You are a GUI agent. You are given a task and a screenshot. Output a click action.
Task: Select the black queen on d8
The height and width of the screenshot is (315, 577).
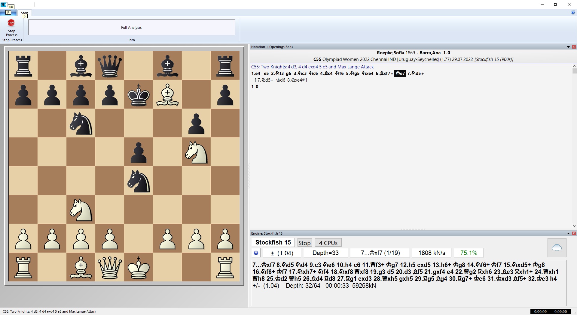(110, 66)
